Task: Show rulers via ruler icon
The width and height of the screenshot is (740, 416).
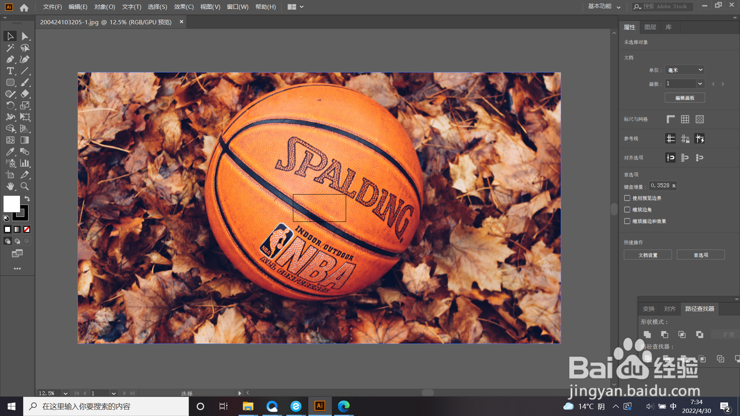Action: tap(671, 119)
